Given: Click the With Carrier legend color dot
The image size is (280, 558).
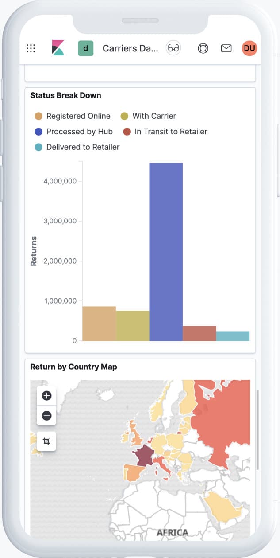Looking at the screenshot, I should click(127, 116).
